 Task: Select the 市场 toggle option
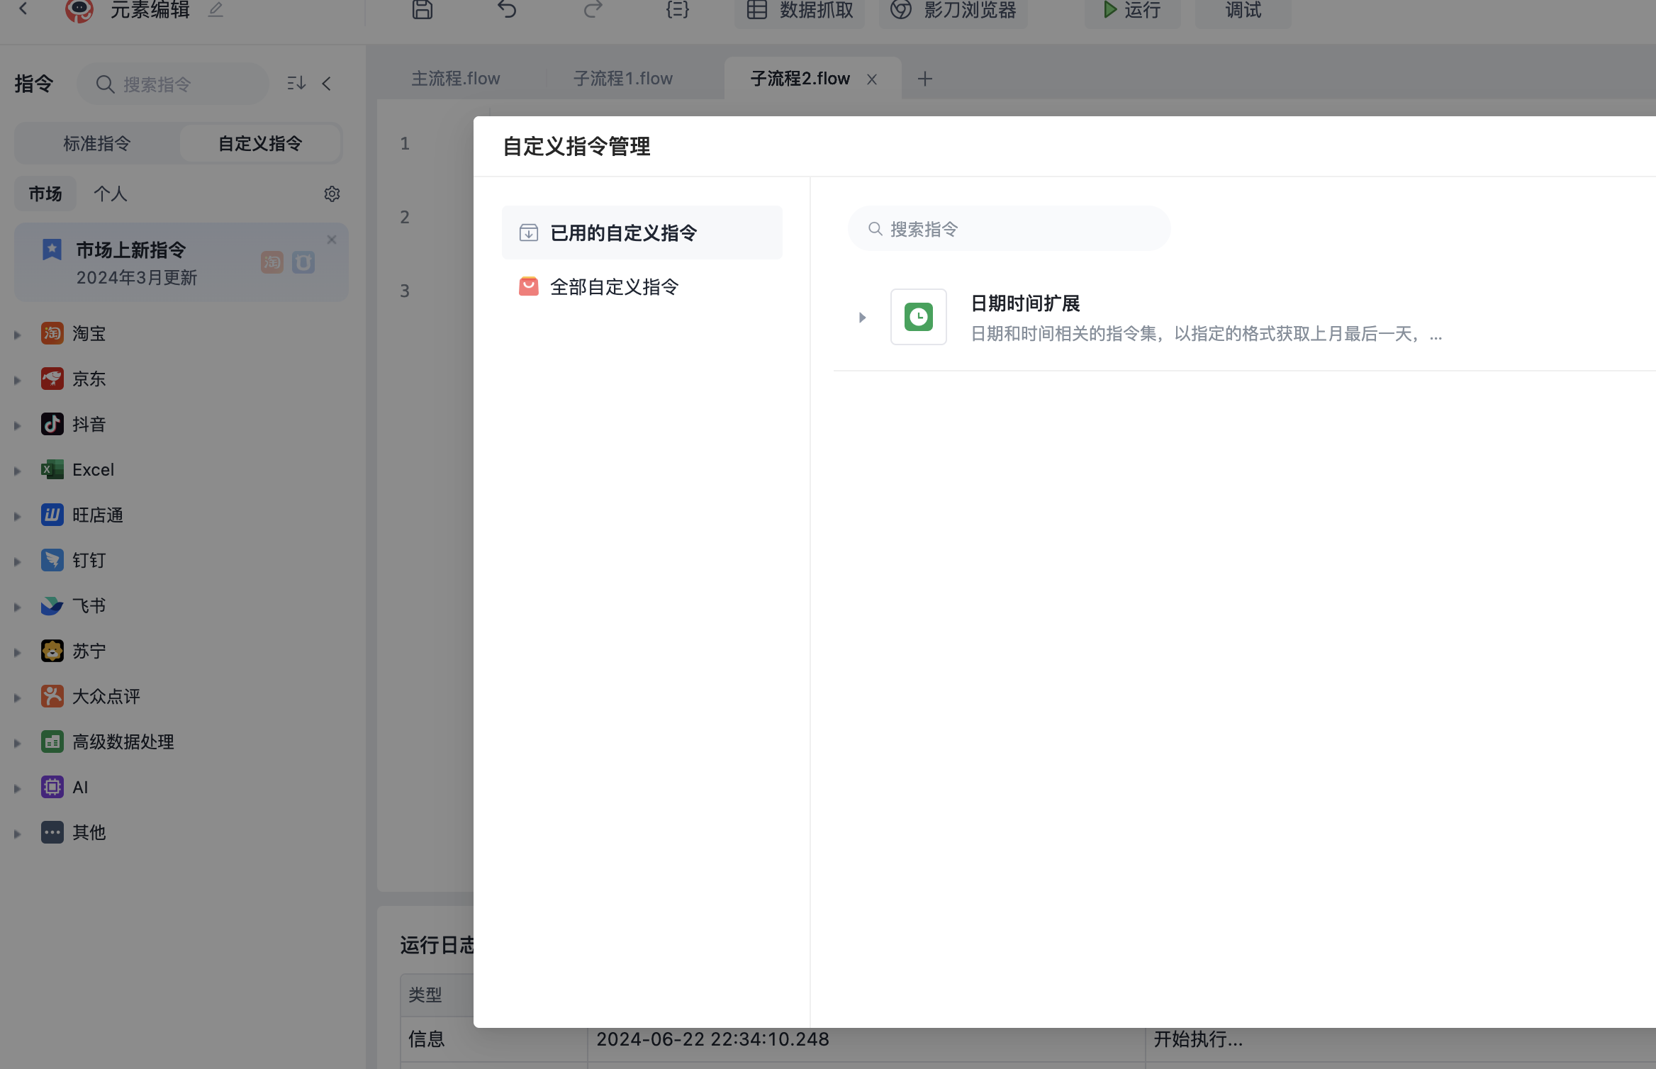(x=45, y=194)
